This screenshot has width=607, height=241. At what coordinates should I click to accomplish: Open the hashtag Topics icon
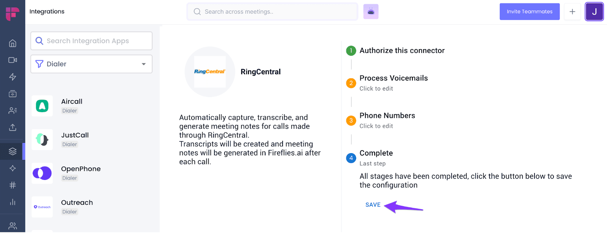(x=13, y=185)
